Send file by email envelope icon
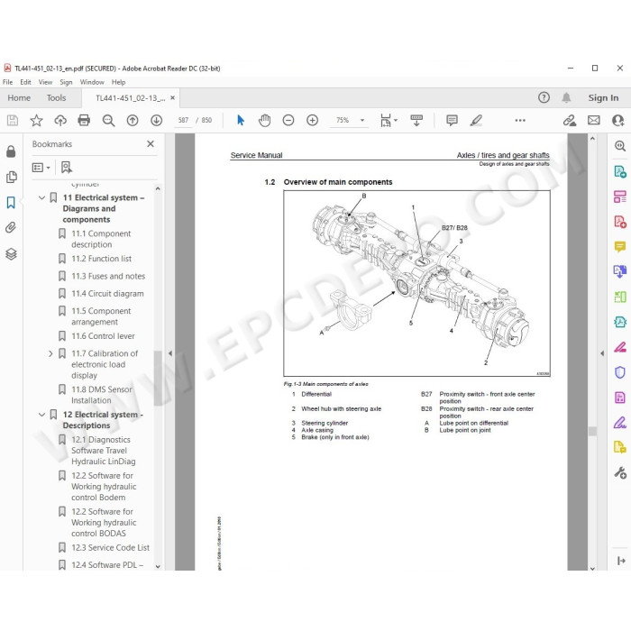631x631 pixels. pos(593,120)
